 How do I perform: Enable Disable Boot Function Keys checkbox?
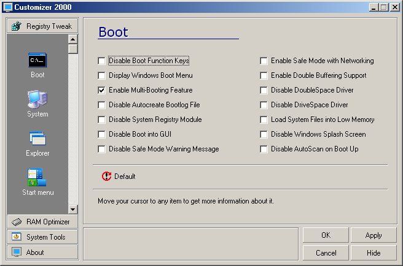point(101,61)
